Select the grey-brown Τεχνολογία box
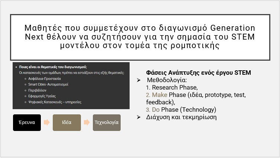The width and height of the screenshot is (280, 158). [107, 122]
